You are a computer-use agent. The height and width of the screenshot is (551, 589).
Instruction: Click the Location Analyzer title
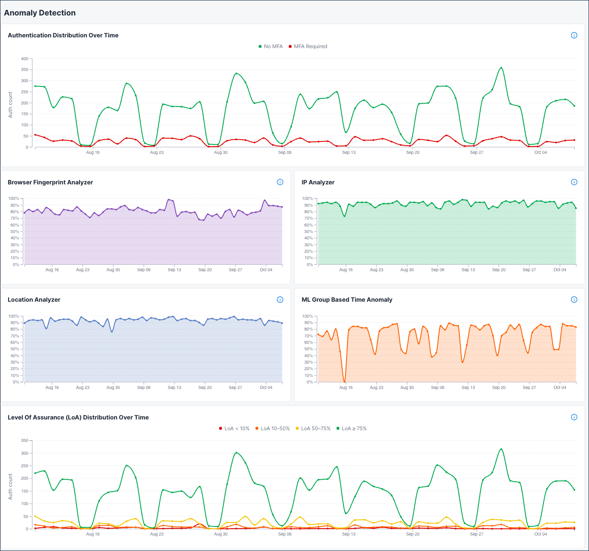[34, 300]
